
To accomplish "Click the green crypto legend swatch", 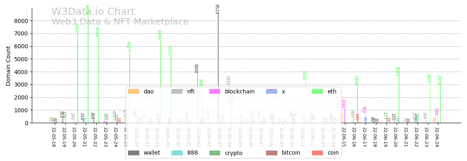I will pyautogui.click(x=215, y=153).
